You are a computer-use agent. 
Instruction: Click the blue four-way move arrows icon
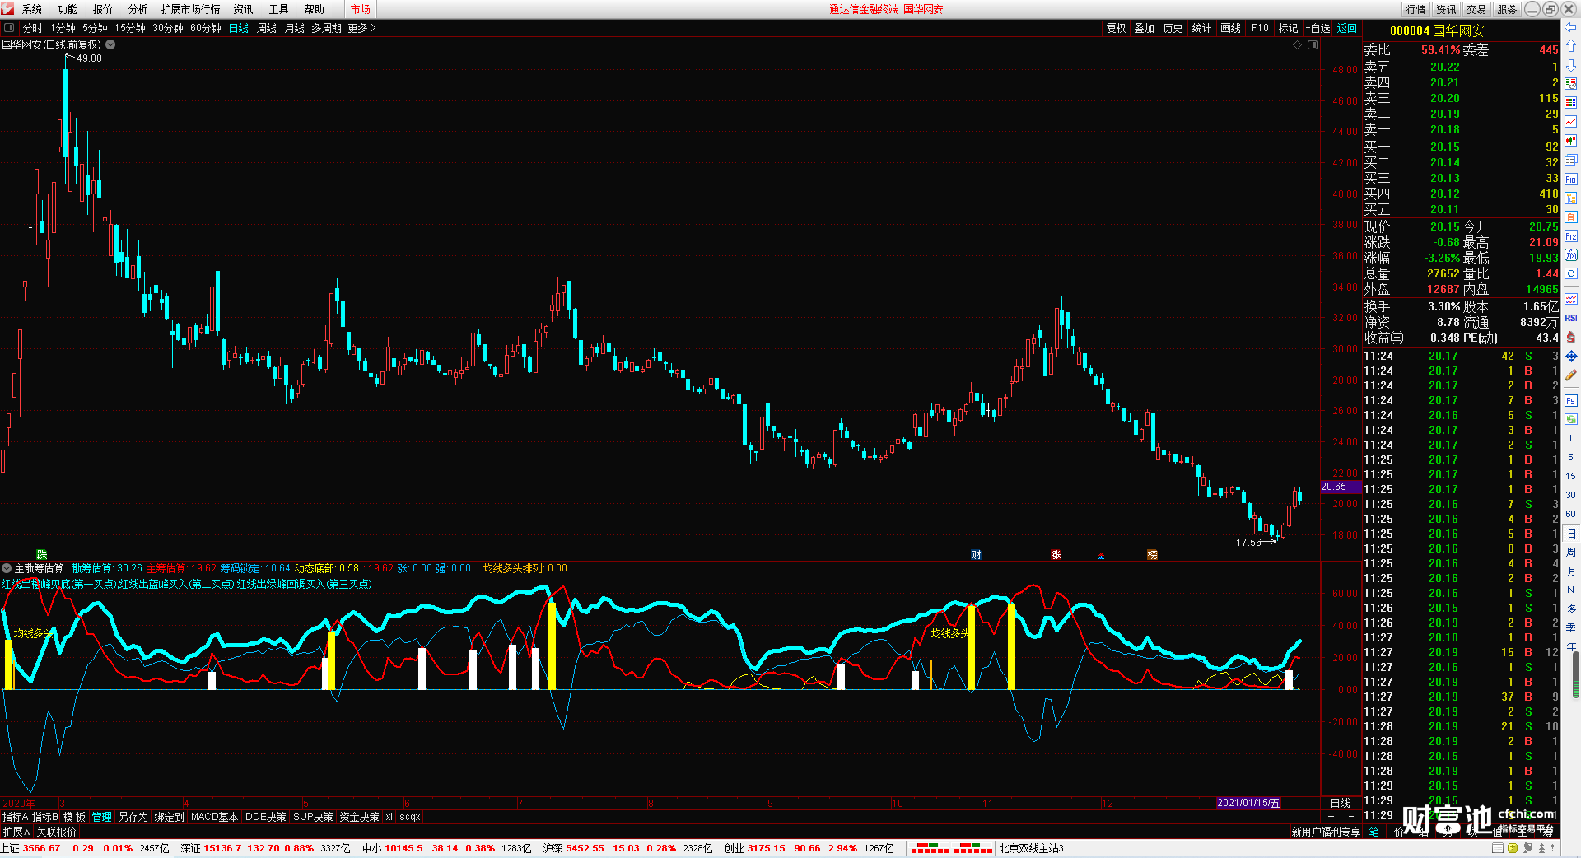pos(1571,356)
